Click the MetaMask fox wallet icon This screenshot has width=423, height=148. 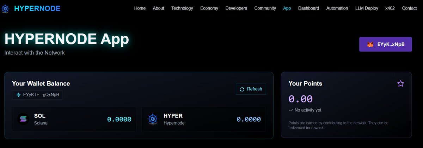point(370,45)
